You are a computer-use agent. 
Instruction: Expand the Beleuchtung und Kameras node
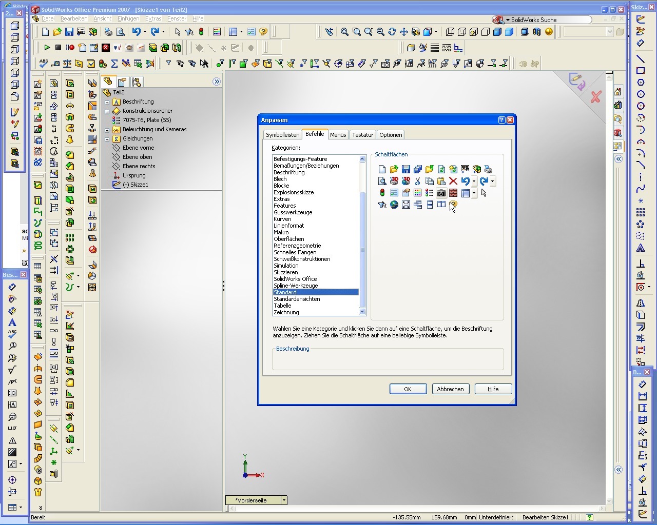pos(107,130)
